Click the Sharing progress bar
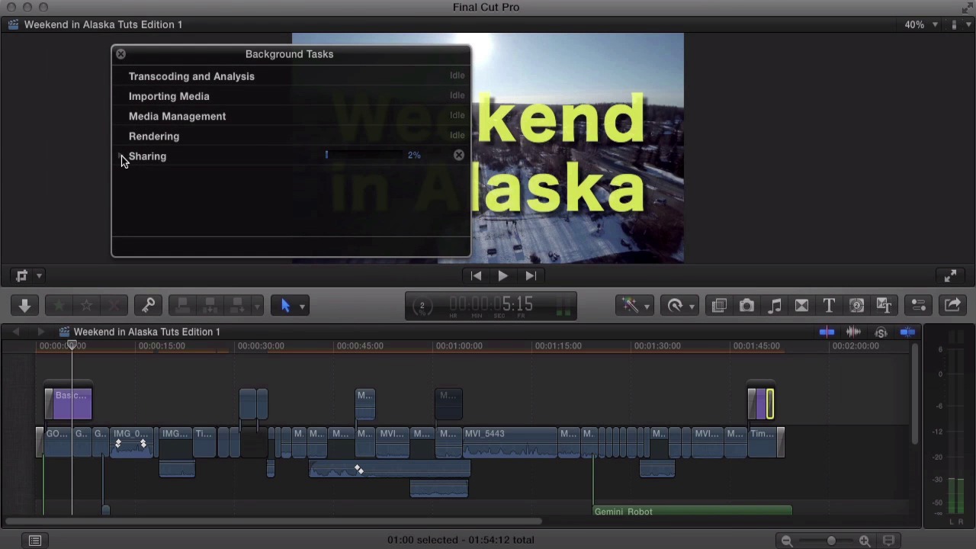This screenshot has width=976, height=549. [364, 155]
